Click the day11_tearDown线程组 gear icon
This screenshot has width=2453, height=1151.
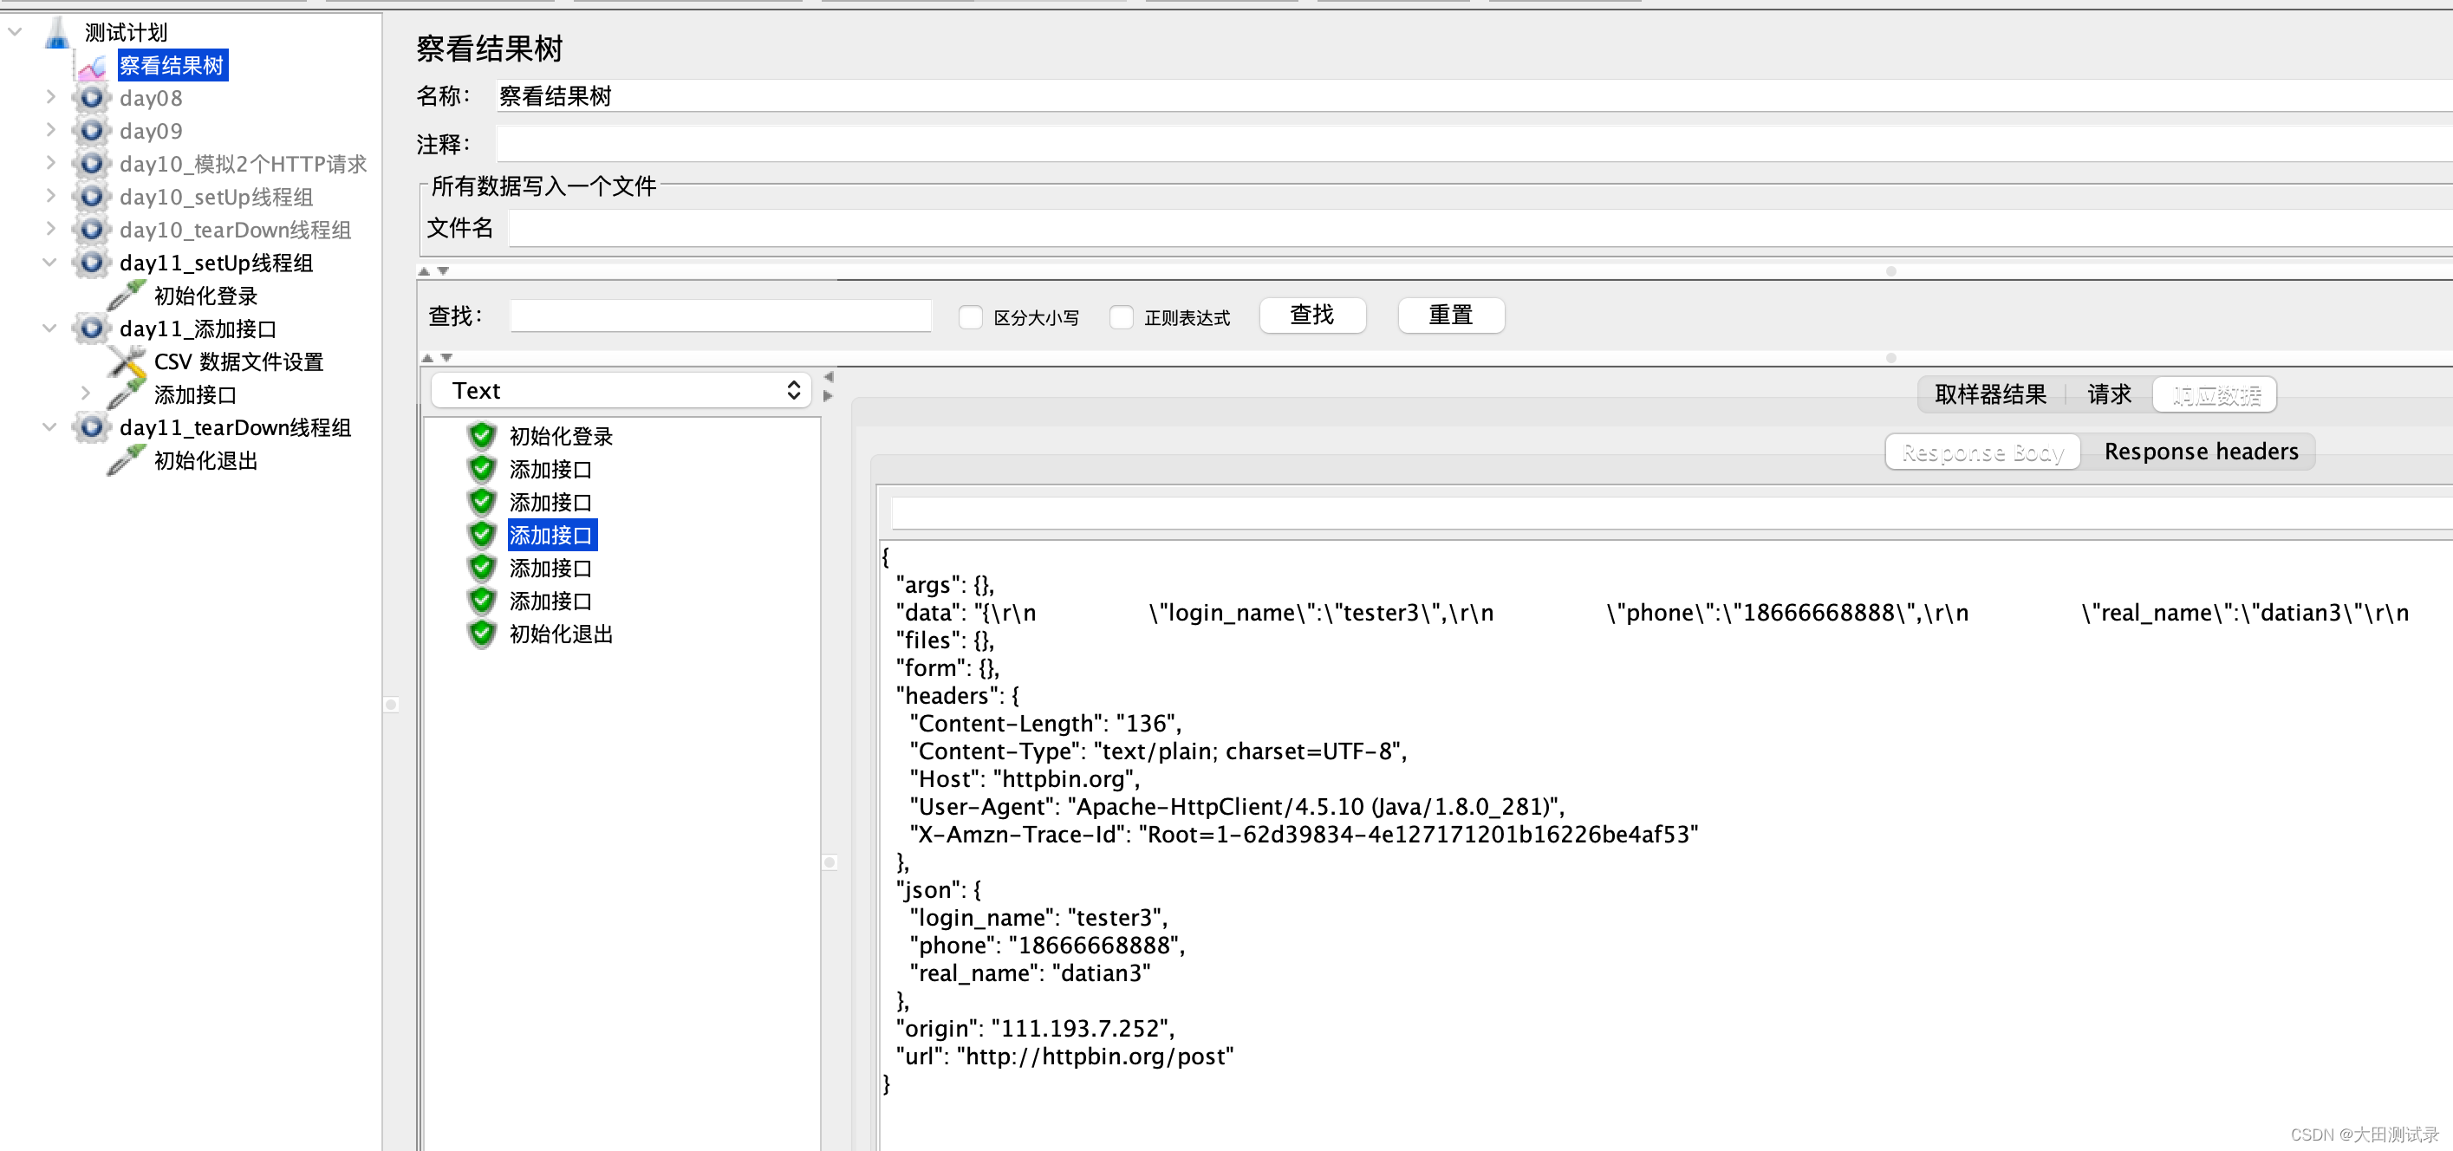coord(90,426)
